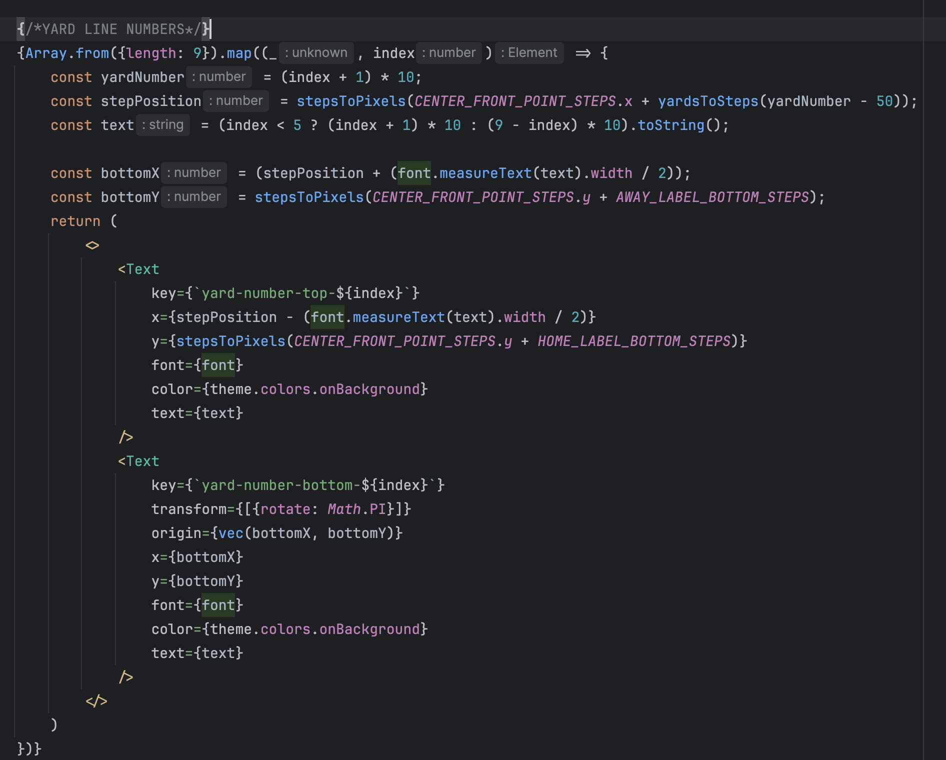Place cursor on bottomY variable declaration
Image resolution: width=946 pixels, height=760 pixels.
coord(130,197)
